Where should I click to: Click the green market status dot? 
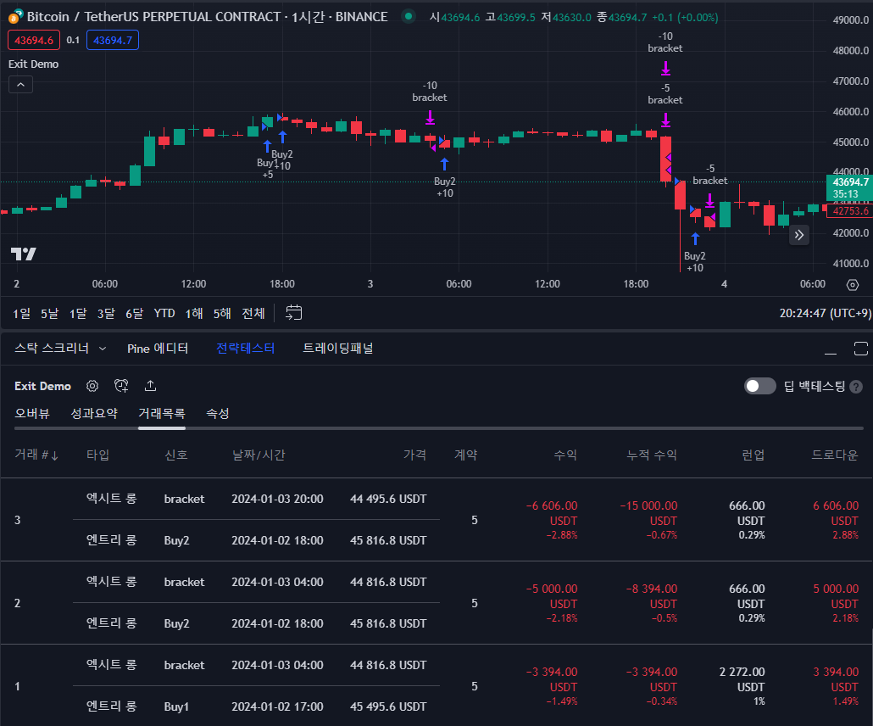[x=409, y=16]
